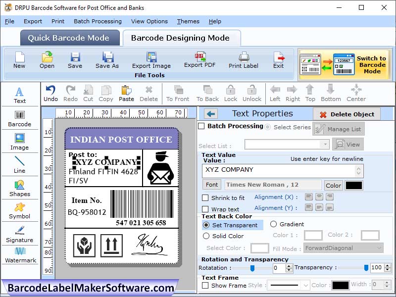Click the black text color swatch
This screenshot has height=297, width=396.
point(353,185)
